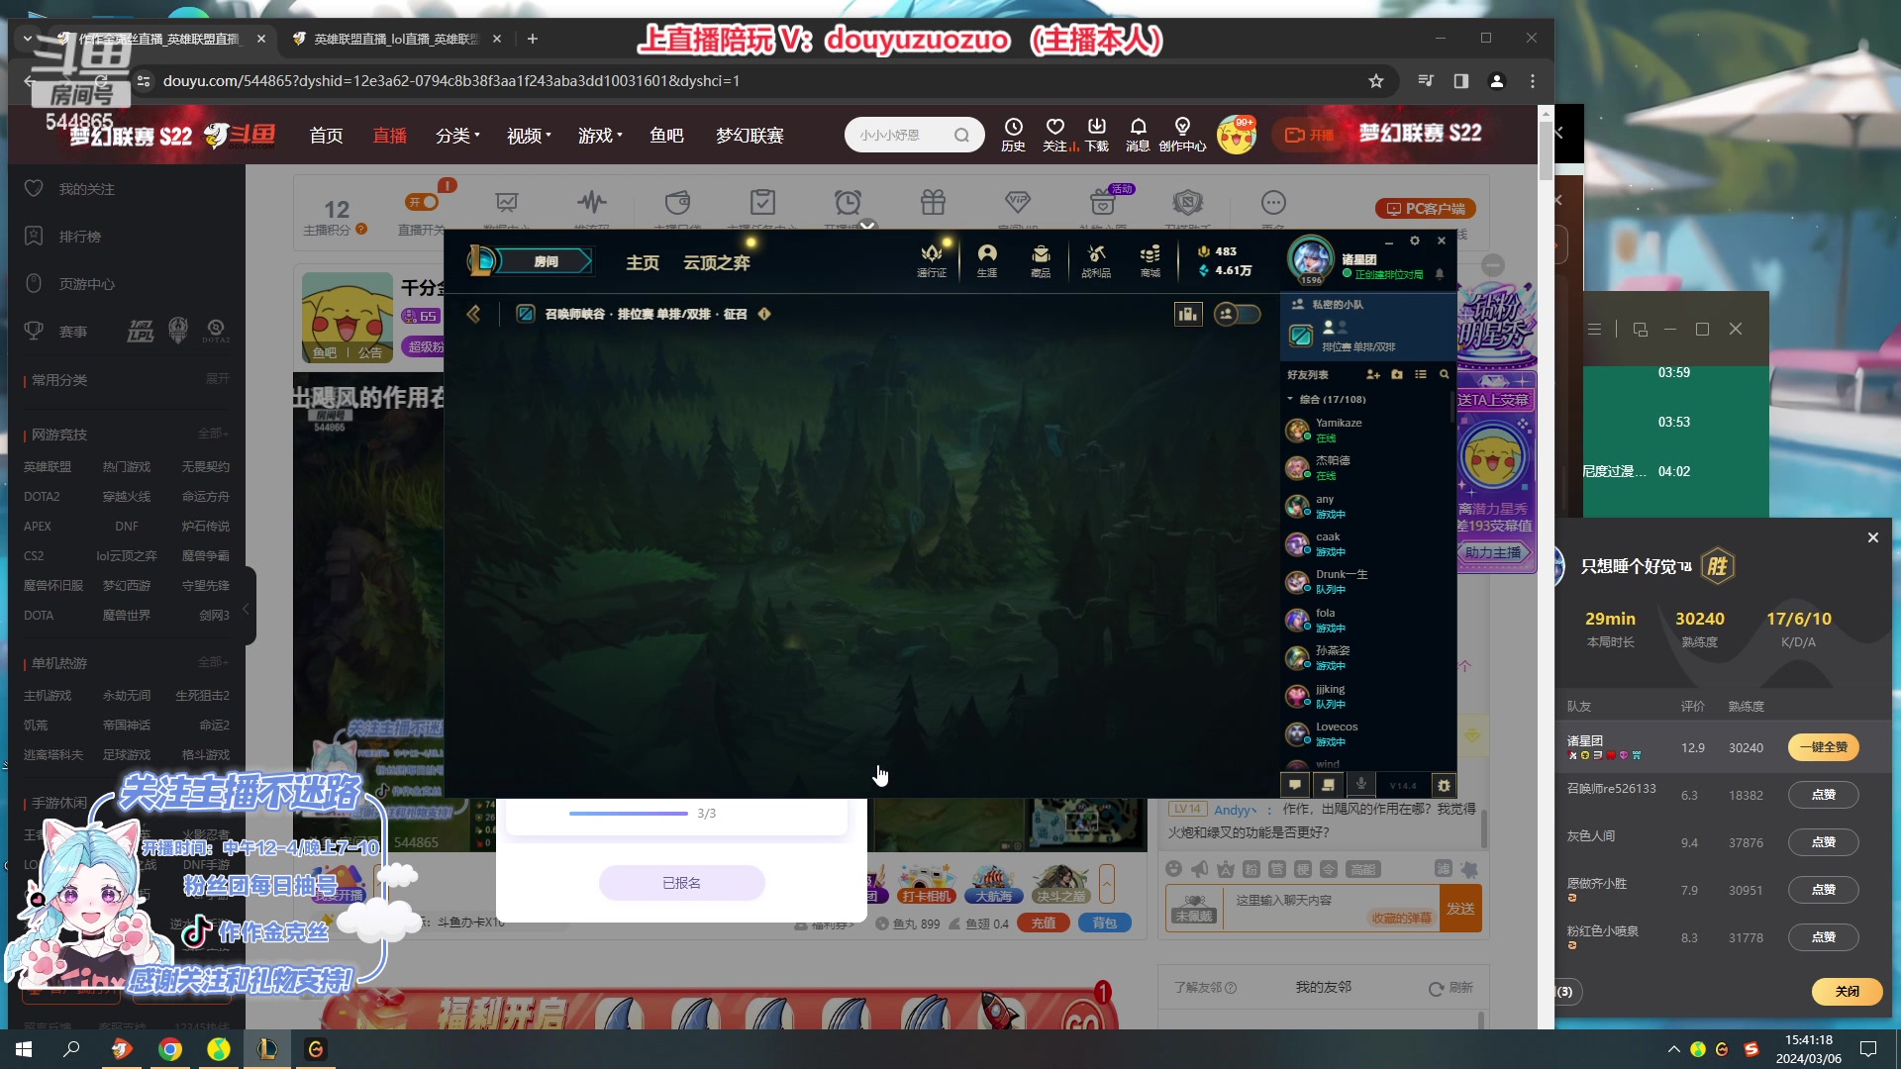
Task: Click the friends list sort options icon
Action: point(1421,374)
